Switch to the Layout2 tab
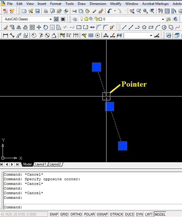 tap(55, 164)
